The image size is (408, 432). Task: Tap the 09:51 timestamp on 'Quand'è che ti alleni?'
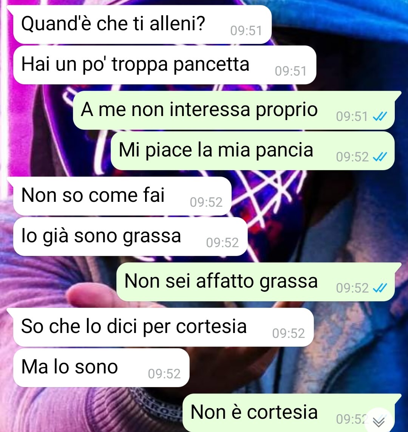tap(246, 31)
